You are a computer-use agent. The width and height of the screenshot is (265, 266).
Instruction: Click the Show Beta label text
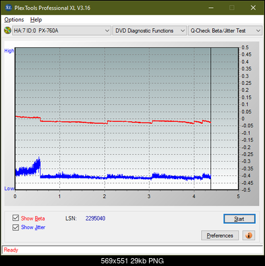pyautogui.click(x=33, y=219)
